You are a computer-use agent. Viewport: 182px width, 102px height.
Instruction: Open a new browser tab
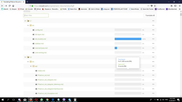click(27, 2)
